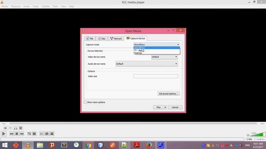
Task: Open the Tools menu
Action: (55, 7)
